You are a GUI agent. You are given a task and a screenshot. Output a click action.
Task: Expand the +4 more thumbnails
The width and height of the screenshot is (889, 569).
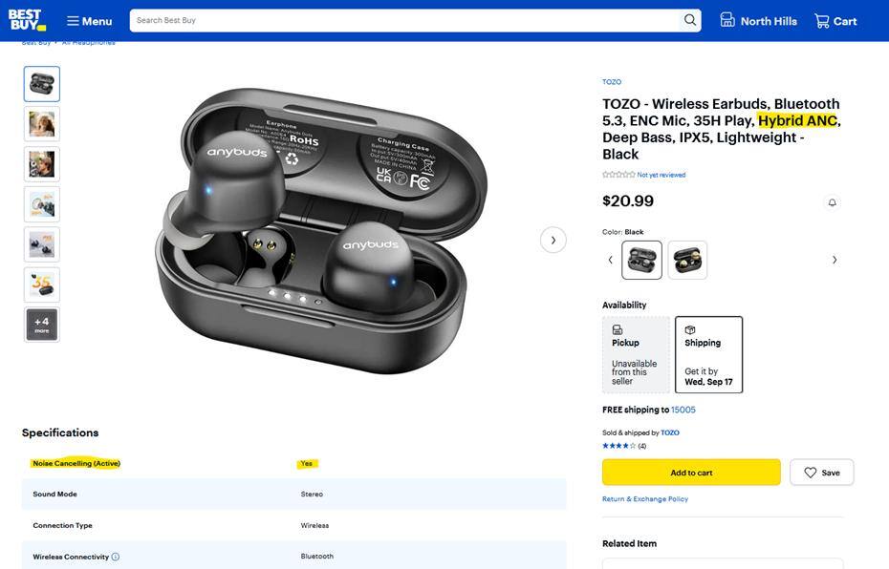click(42, 325)
